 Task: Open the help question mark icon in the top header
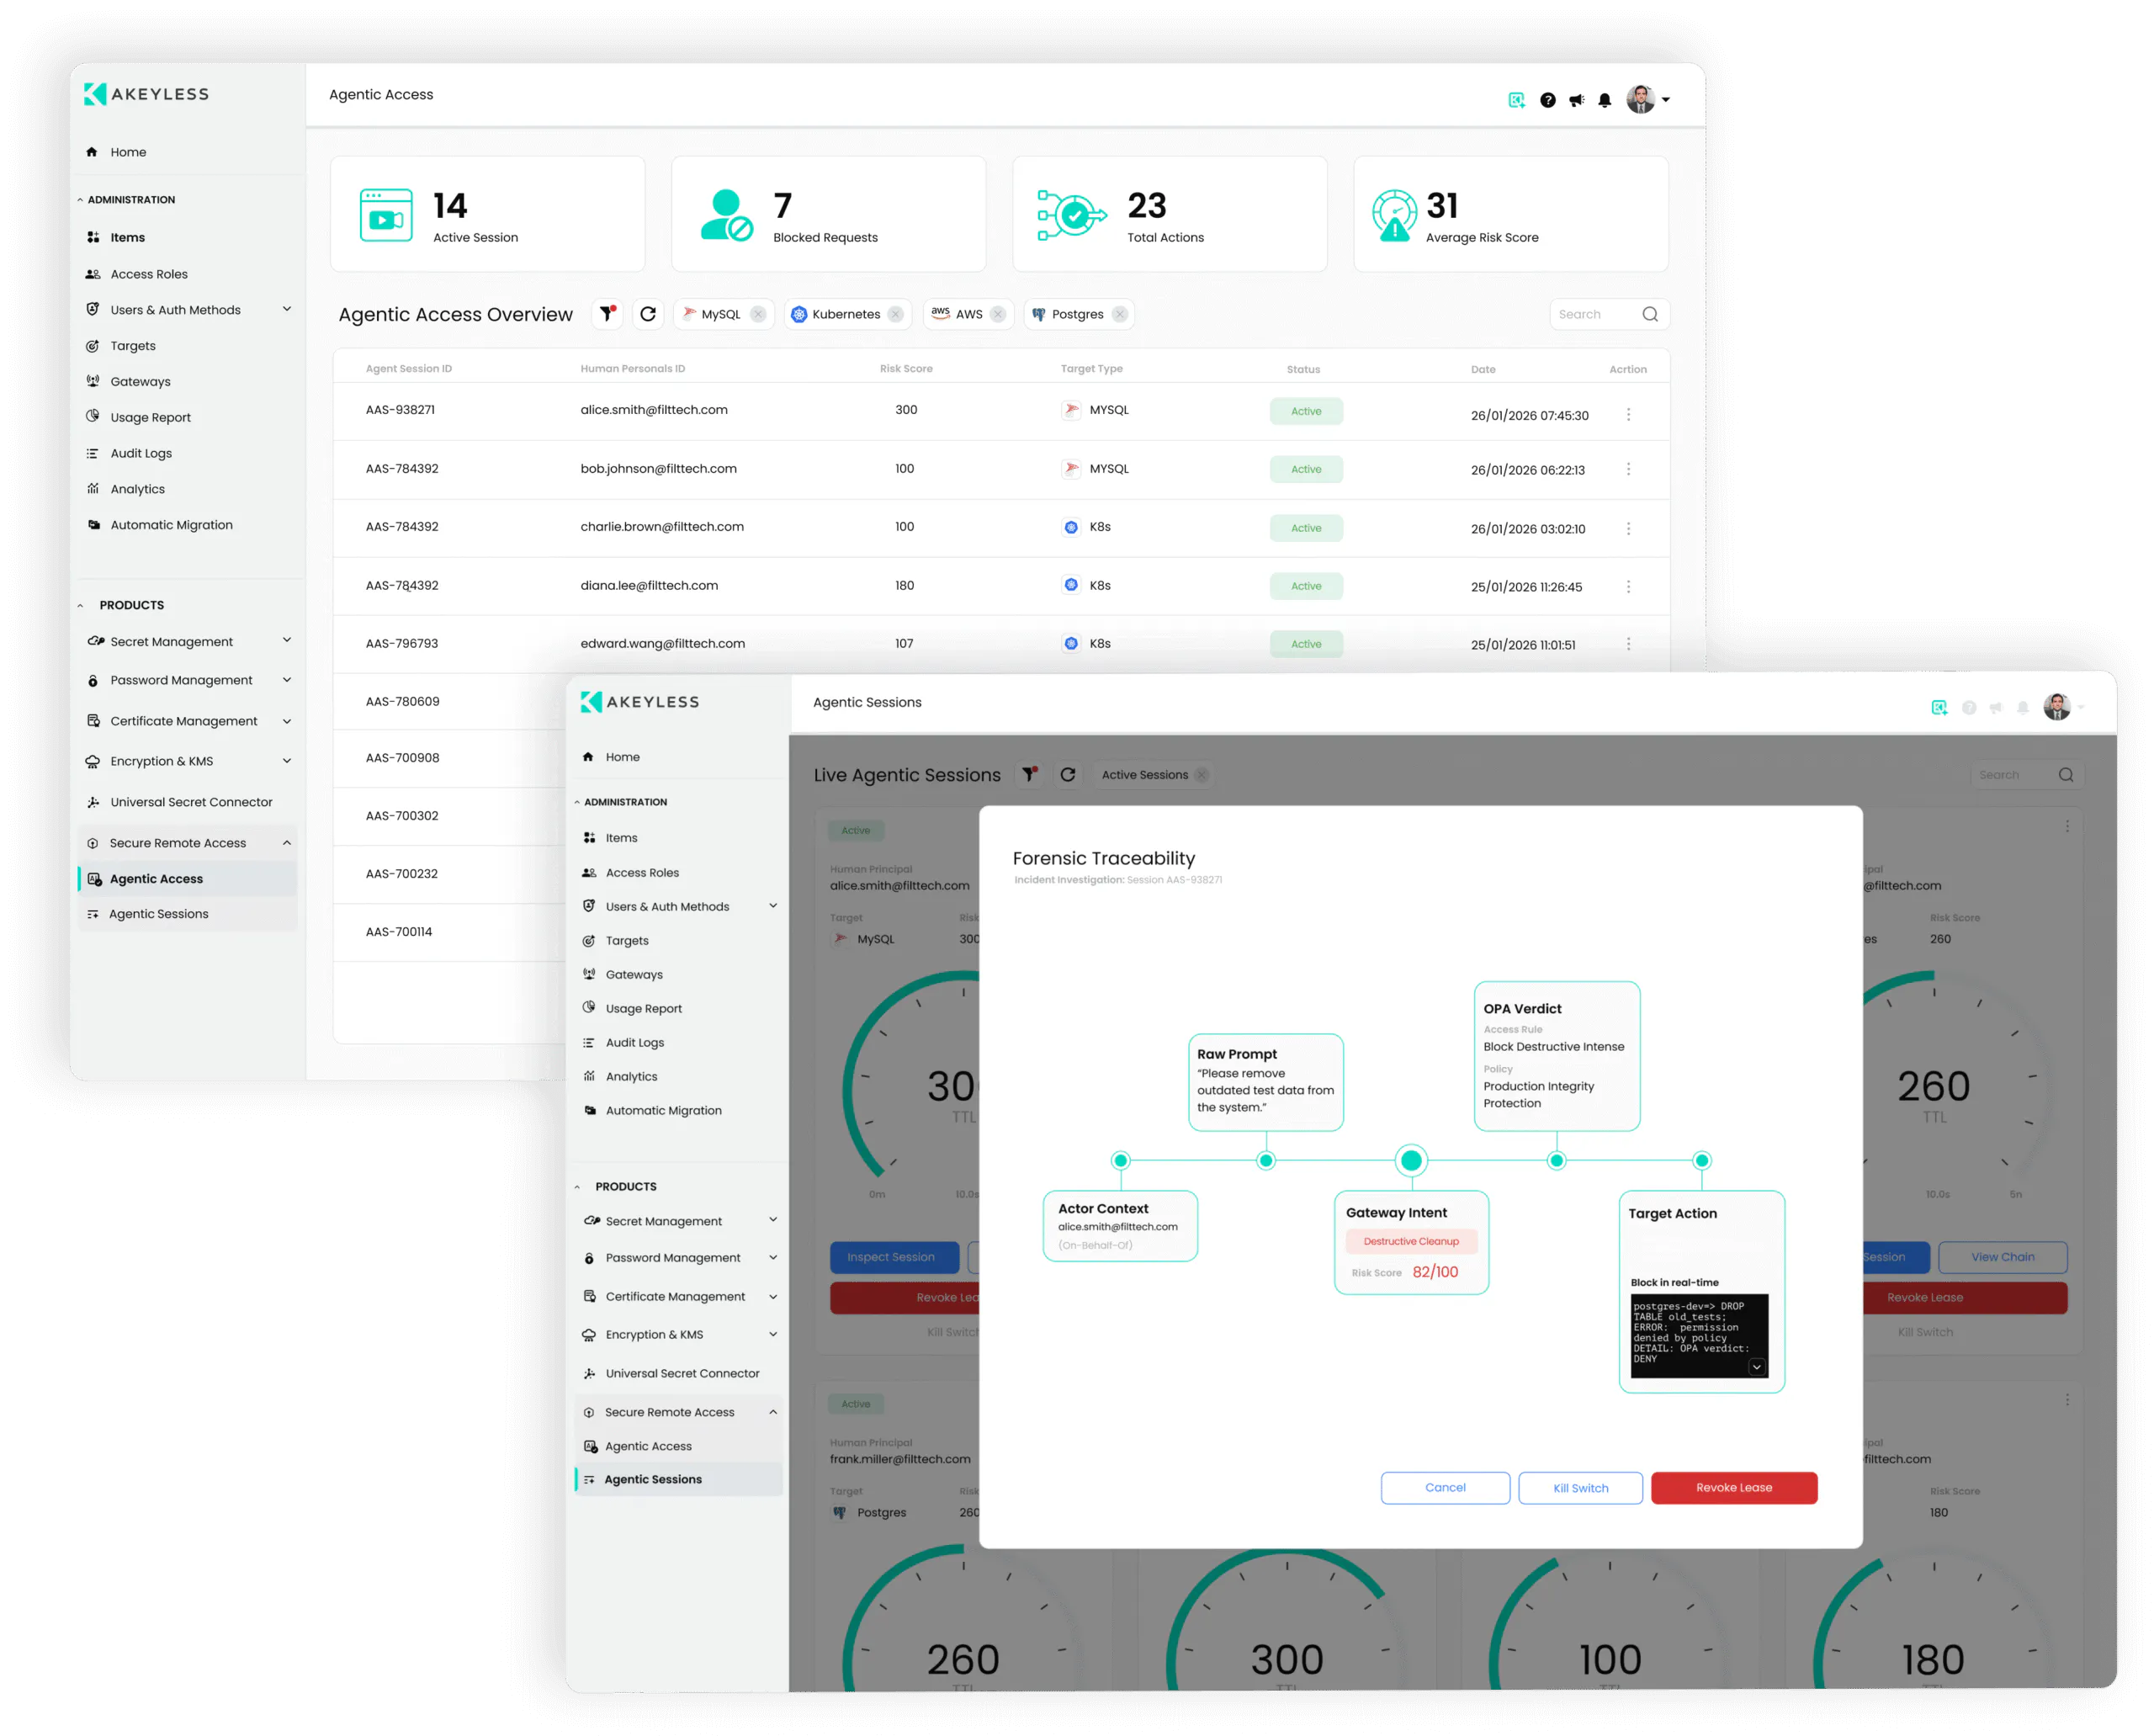1547,100
